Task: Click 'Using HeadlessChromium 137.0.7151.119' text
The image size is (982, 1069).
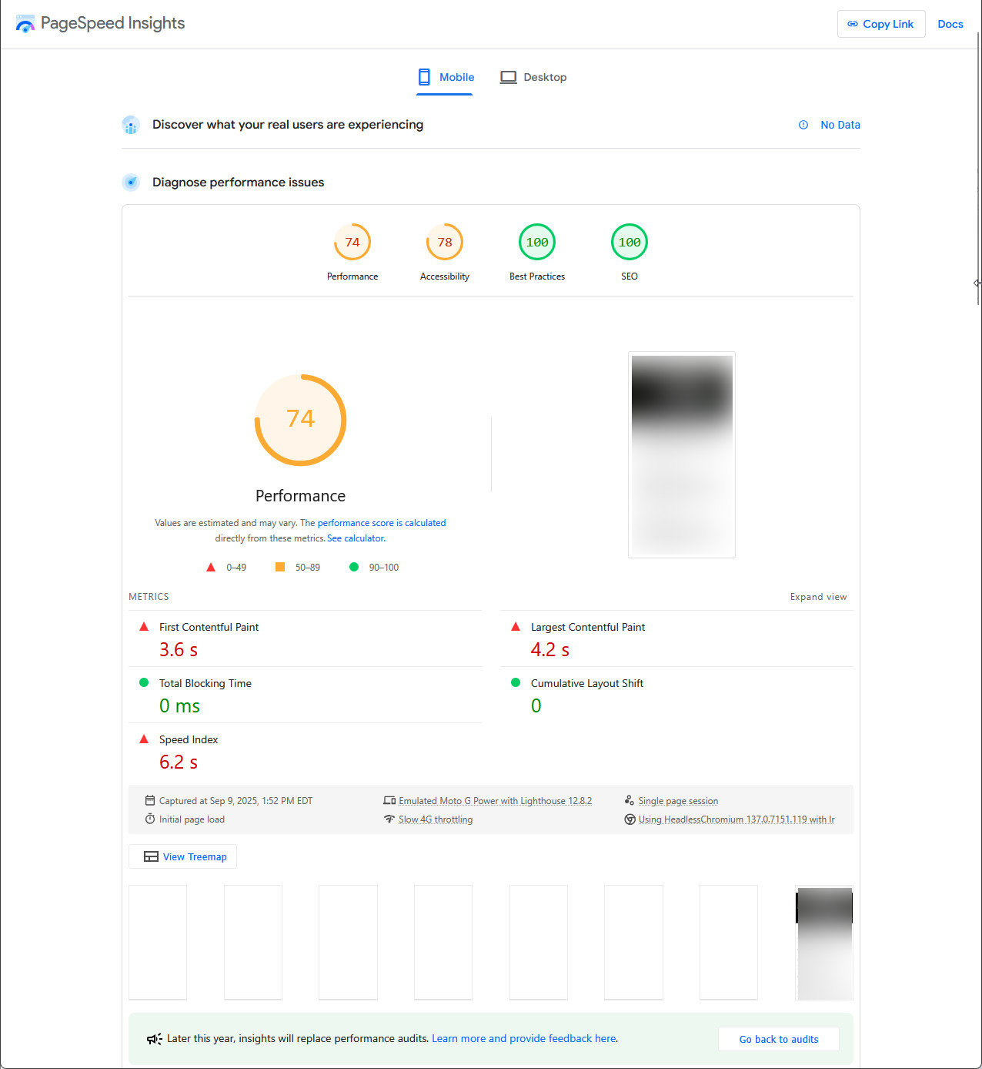Action: [736, 819]
